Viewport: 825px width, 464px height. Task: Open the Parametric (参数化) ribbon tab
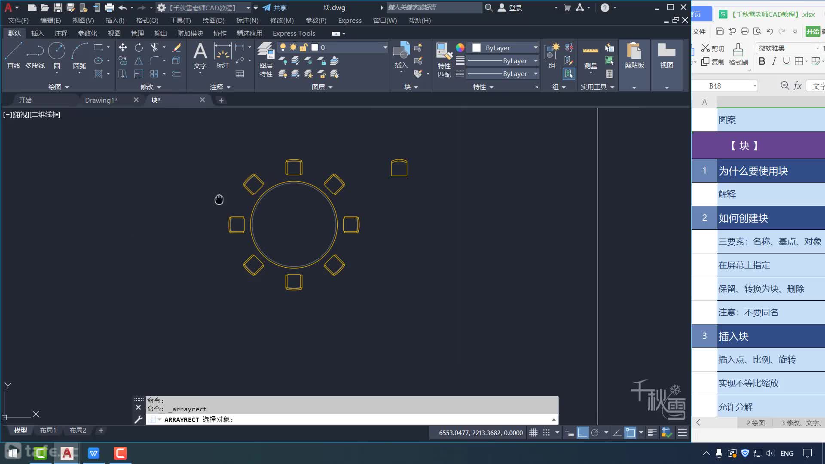tap(87, 33)
